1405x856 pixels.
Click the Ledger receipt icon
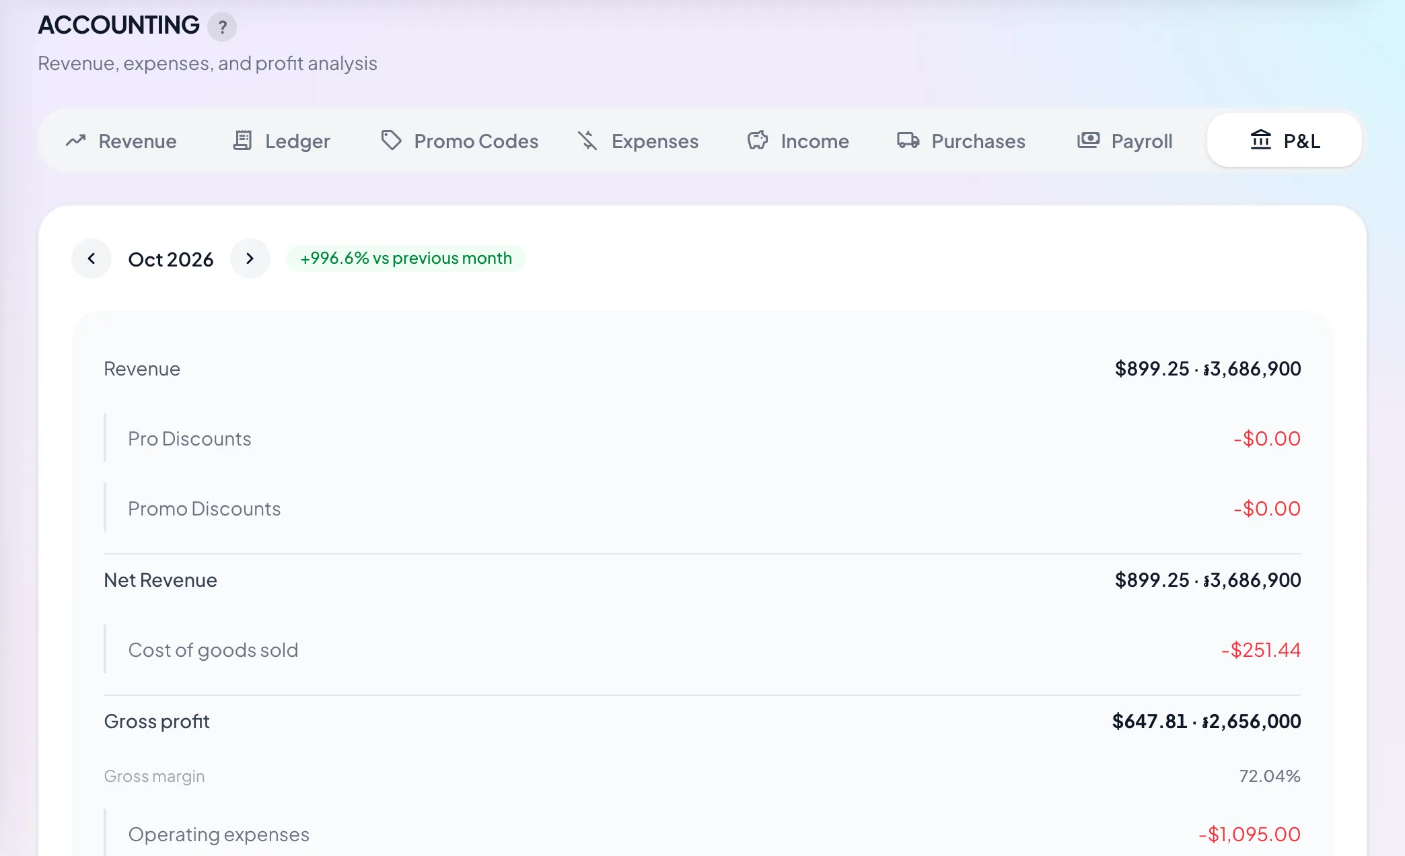(x=242, y=141)
